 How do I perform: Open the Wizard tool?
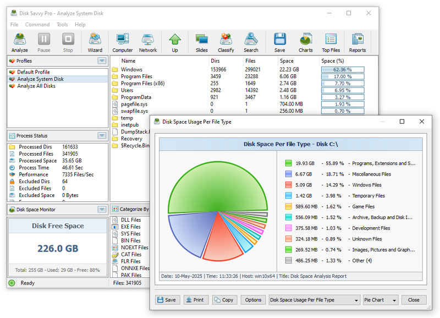(x=95, y=42)
